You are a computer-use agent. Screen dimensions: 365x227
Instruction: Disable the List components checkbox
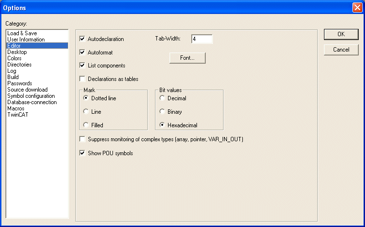[83, 66]
